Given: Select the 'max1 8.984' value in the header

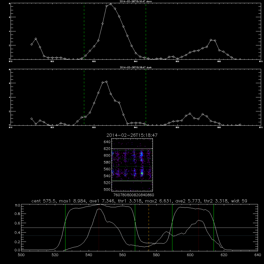Looking at the screenshot, I should pyautogui.click(x=72, y=201).
